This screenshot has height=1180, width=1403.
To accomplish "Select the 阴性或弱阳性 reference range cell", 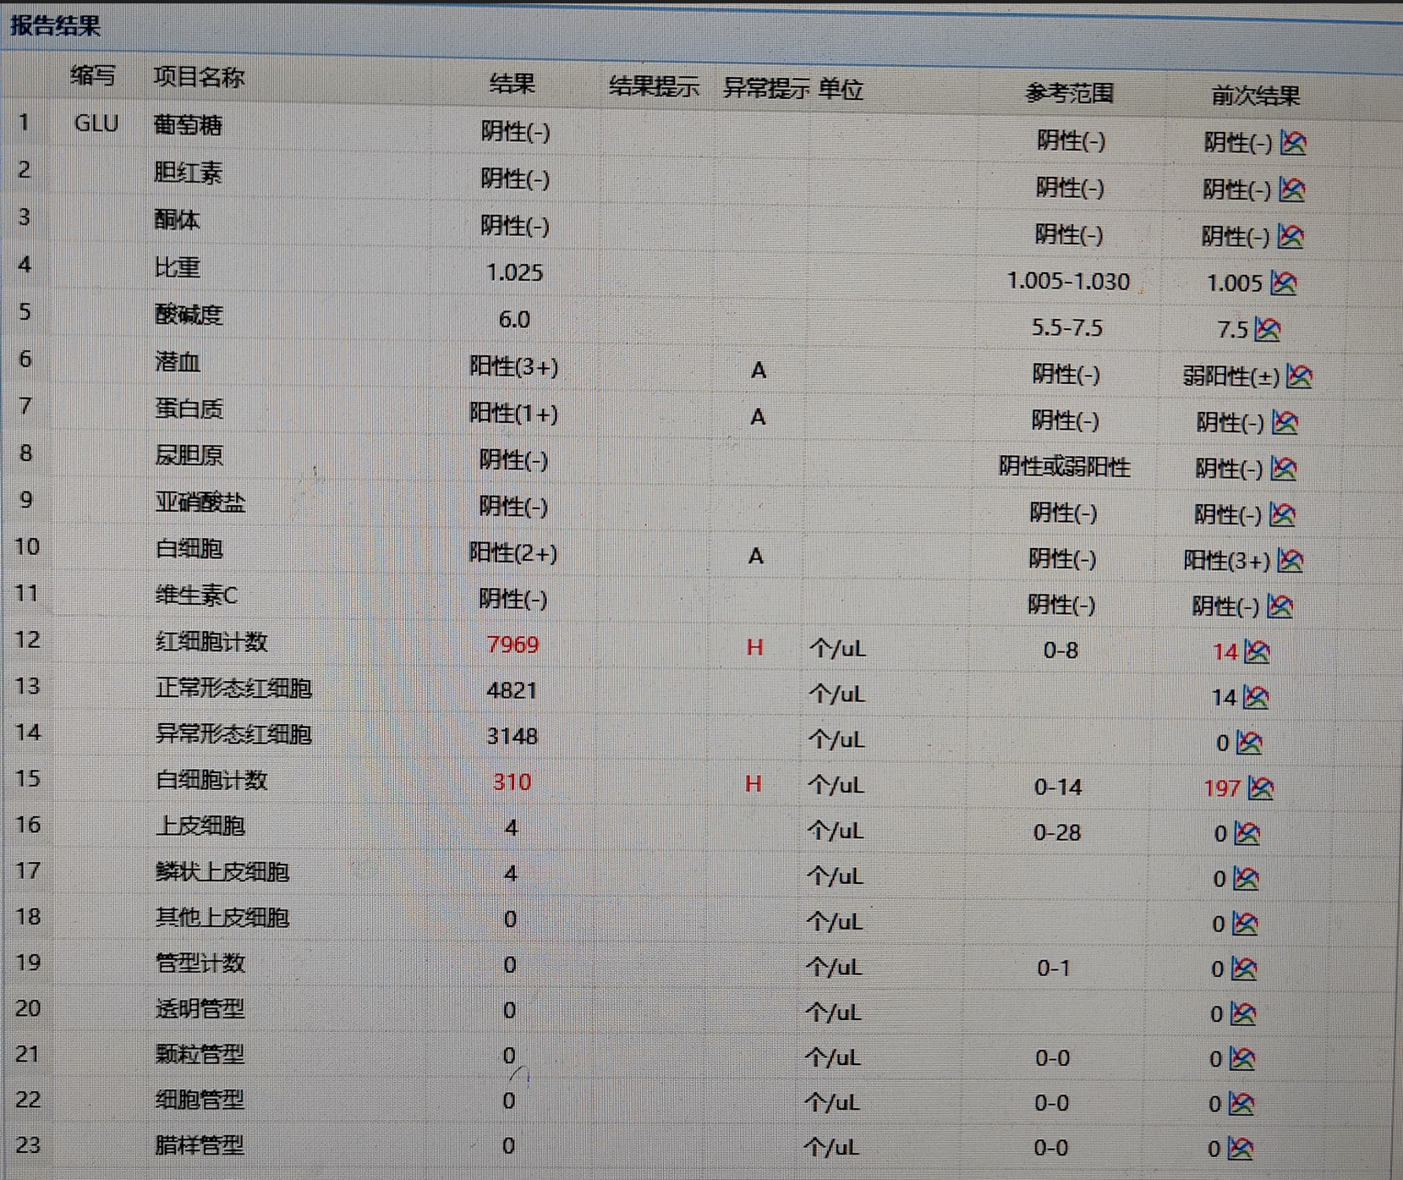I will pyautogui.click(x=1065, y=466).
